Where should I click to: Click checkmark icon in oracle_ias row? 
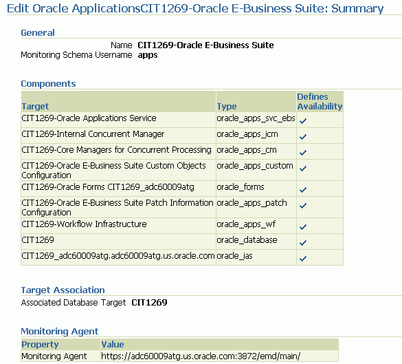[x=303, y=259]
